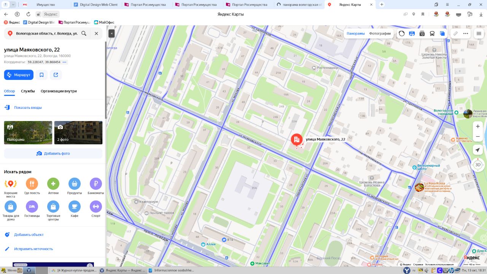Open the 2 фото thumbnail
The image size is (487, 274).
(78, 132)
